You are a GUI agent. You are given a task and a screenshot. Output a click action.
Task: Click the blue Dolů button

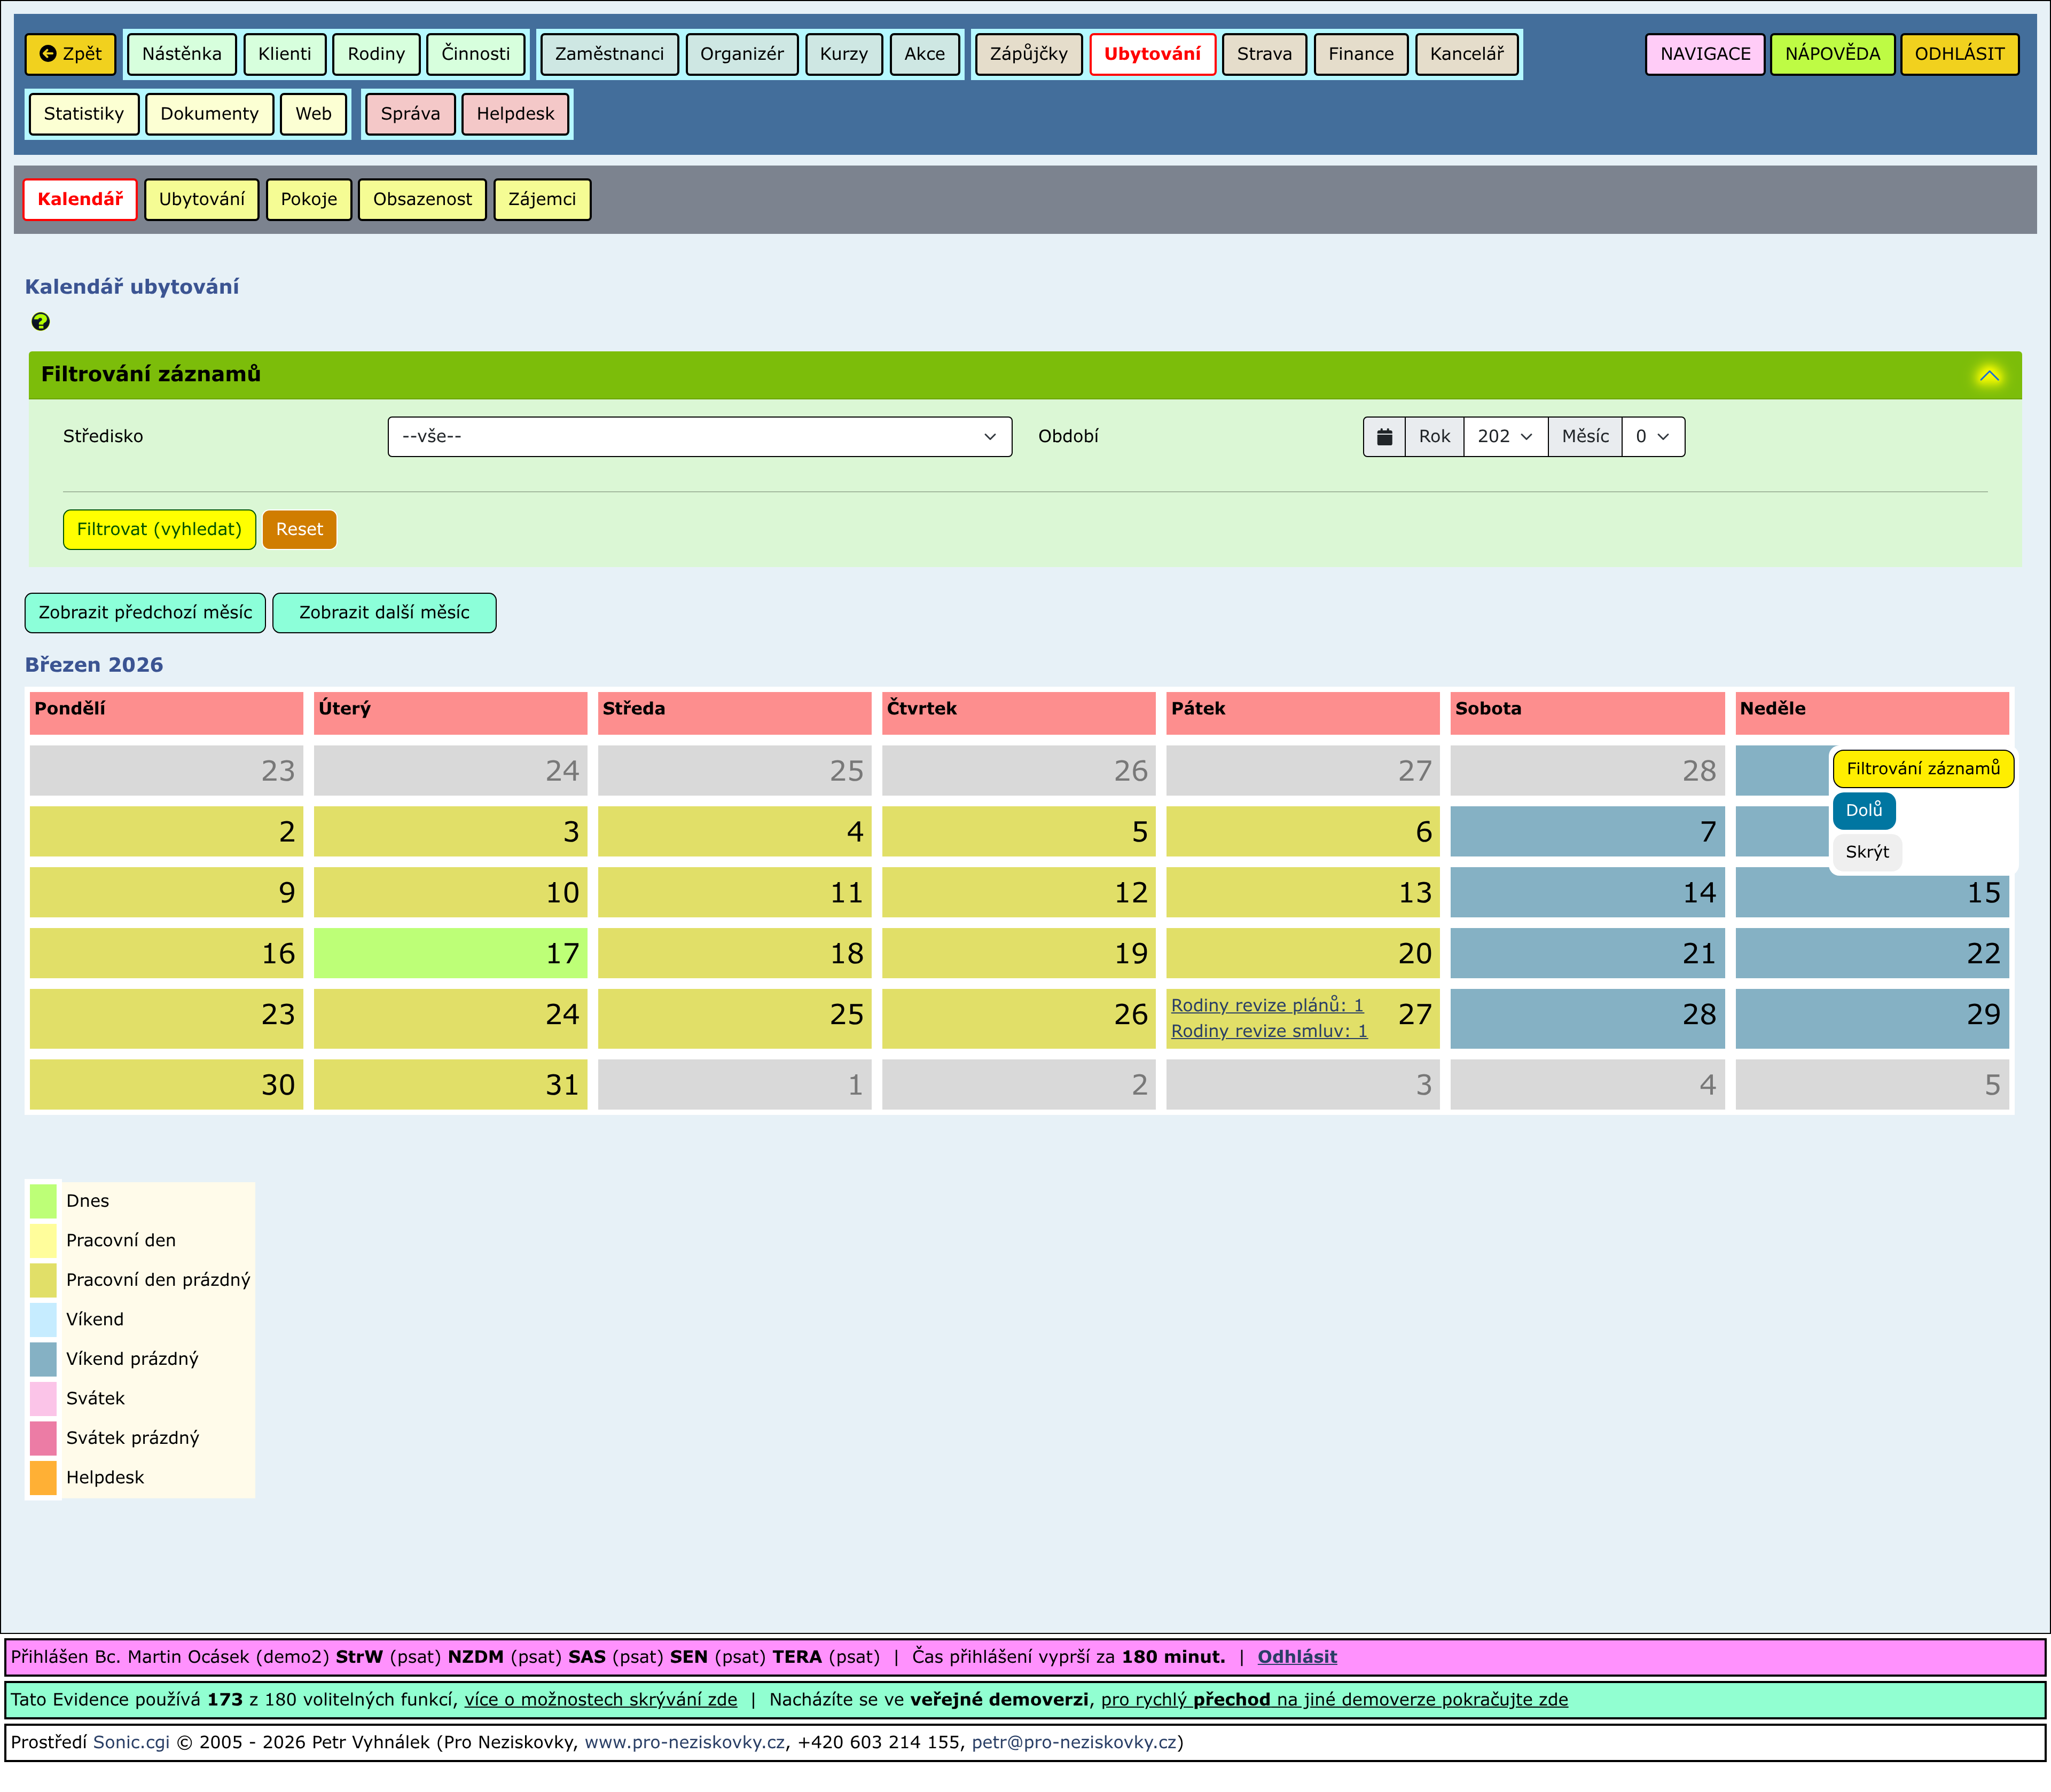1863,810
